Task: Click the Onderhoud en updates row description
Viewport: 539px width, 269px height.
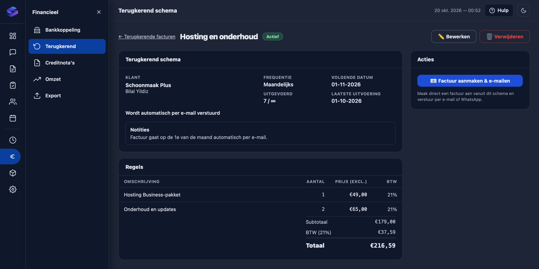Action: (150, 209)
